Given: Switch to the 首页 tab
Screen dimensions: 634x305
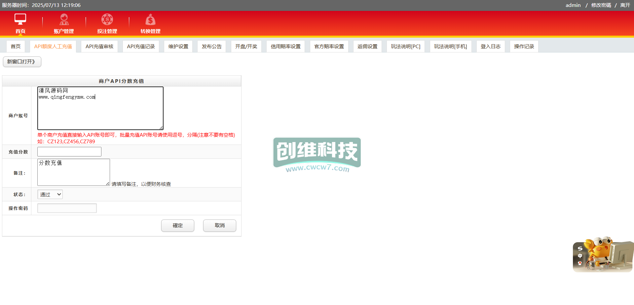Looking at the screenshot, I should coord(16,47).
